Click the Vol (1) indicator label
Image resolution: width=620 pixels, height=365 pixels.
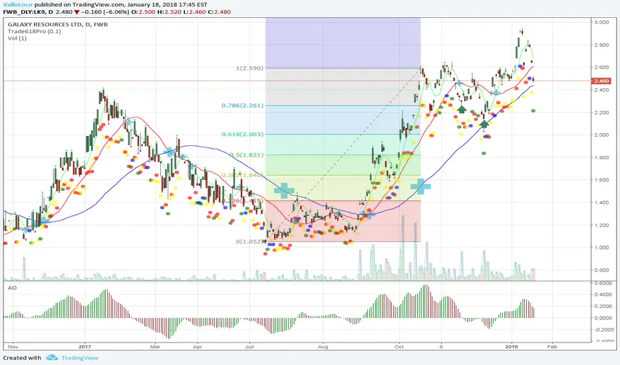[17, 38]
